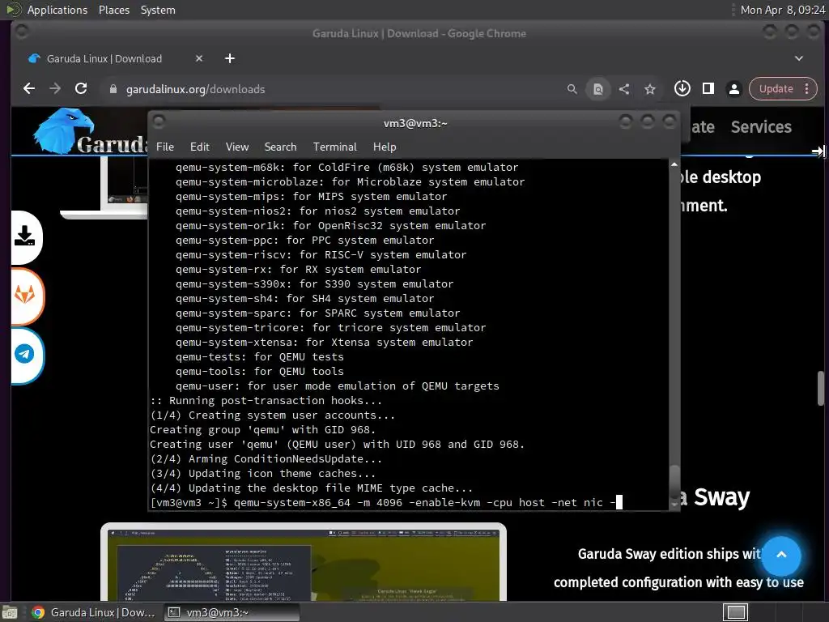Reload the Garuda downloads page
Screen dimensions: 829x622
(81, 89)
